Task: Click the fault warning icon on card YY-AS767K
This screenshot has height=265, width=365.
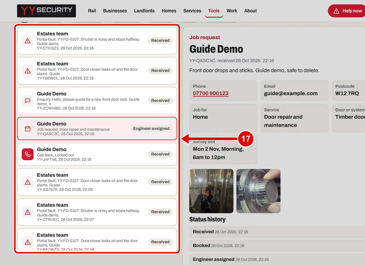Action: [x=28, y=182]
